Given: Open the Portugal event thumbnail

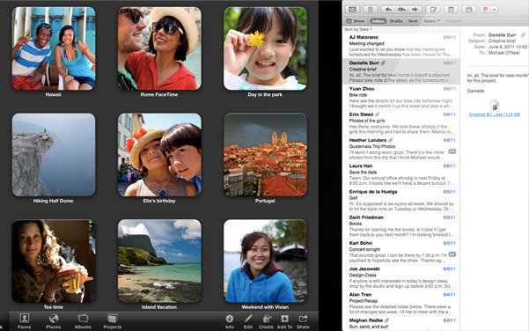Looking at the screenshot, I should pos(265,155).
